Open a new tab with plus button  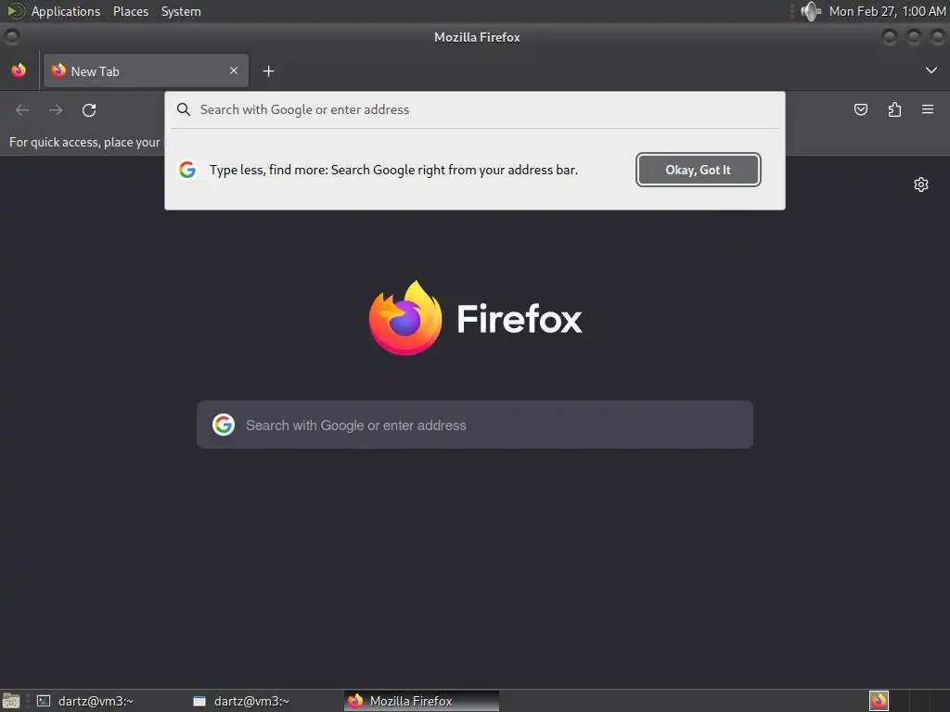coord(268,71)
